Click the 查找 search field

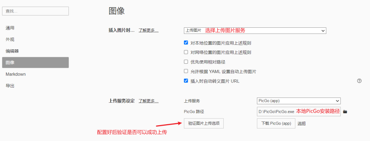pyautogui.click(x=35, y=11)
